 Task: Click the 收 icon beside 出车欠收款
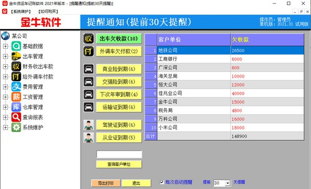pyautogui.click(x=88, y=39)
